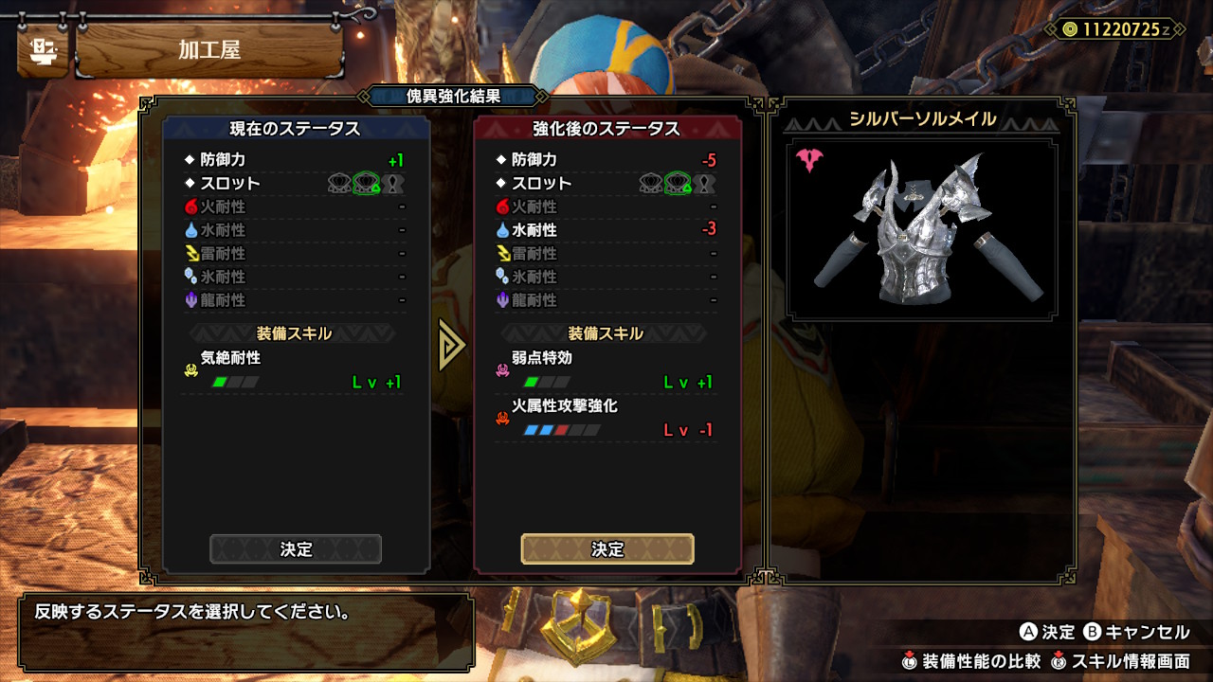
Task: Click the 気絶耐性 skill icon
Action: tap(190, 370)
